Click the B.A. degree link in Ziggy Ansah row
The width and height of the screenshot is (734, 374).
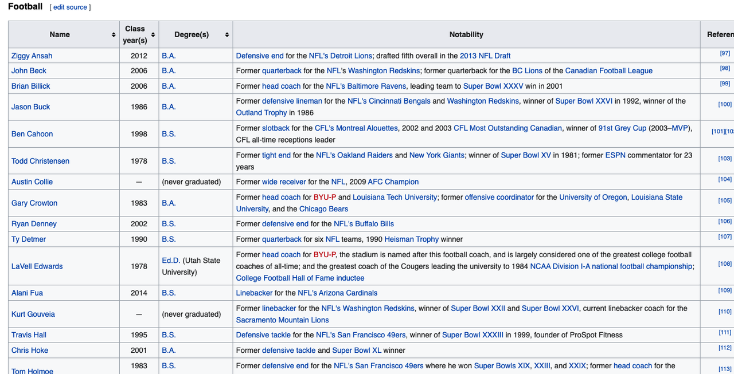(169, 56)
